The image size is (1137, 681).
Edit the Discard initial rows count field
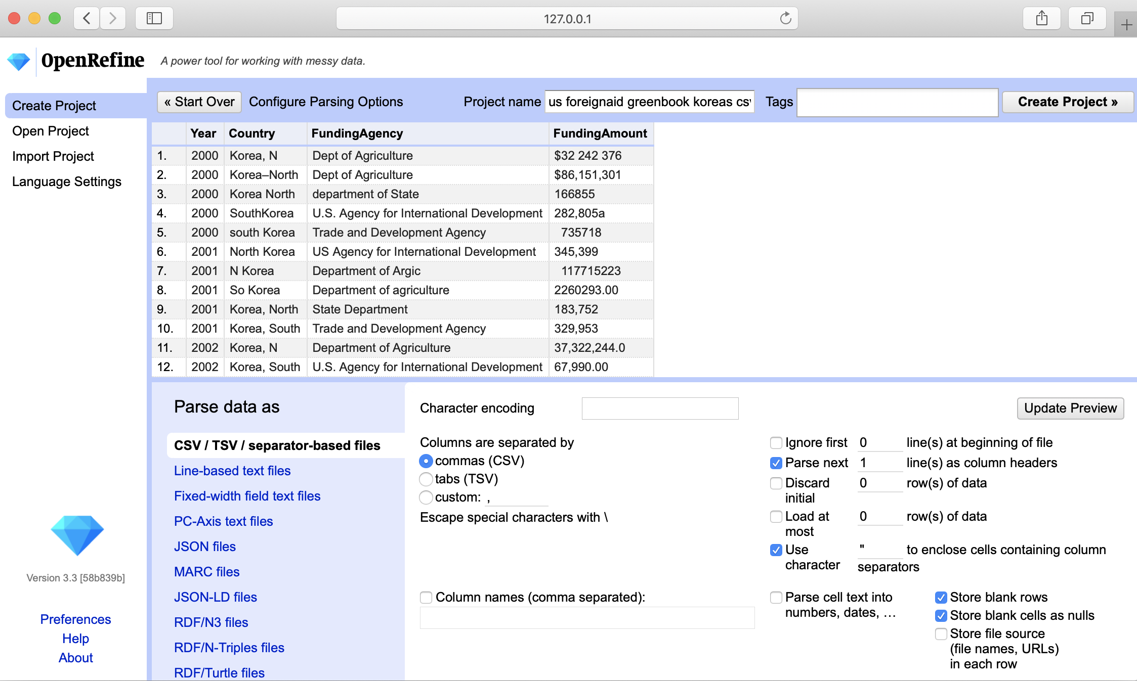[880, 483]
